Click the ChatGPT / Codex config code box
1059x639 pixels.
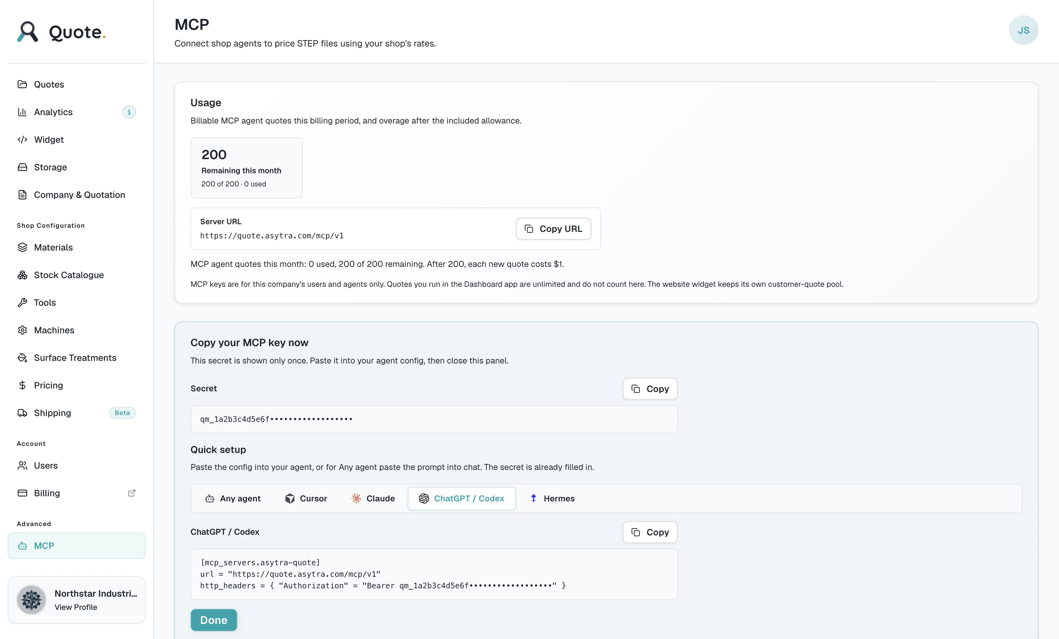[x=434, y=574]
